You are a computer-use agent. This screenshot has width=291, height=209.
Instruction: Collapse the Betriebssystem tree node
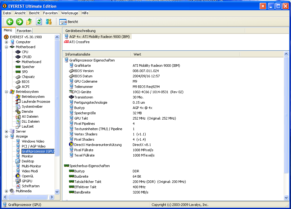6,92
